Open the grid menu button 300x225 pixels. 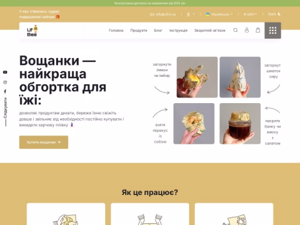pos(272,31)
